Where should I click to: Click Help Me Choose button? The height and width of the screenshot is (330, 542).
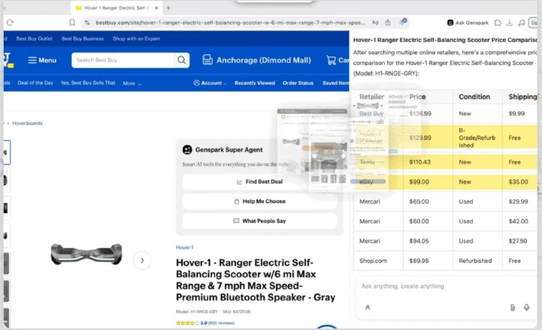[260, 201]
